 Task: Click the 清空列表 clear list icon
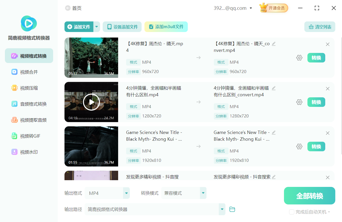320,27
